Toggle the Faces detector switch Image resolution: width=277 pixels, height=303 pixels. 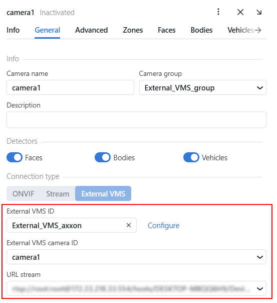tap(15, 157)
